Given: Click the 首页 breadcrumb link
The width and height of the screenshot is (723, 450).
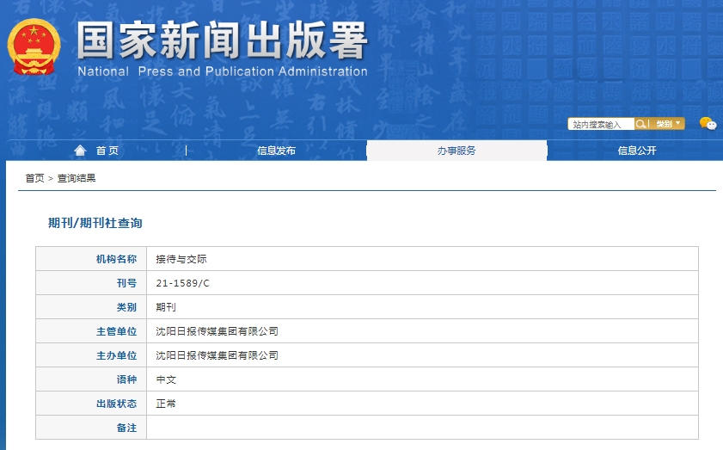Looking at the screenshot, I should tap(34, 178).
